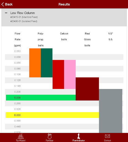The image size is (128, 142).
Task: Click the 0.206 flow rate value
Action: [17, 92]
